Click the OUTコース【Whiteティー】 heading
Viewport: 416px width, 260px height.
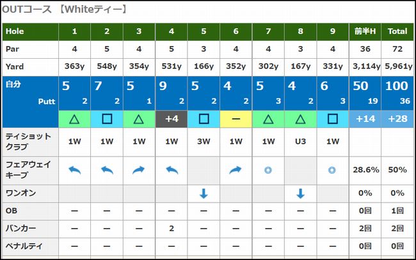click(x=64, y=10)
